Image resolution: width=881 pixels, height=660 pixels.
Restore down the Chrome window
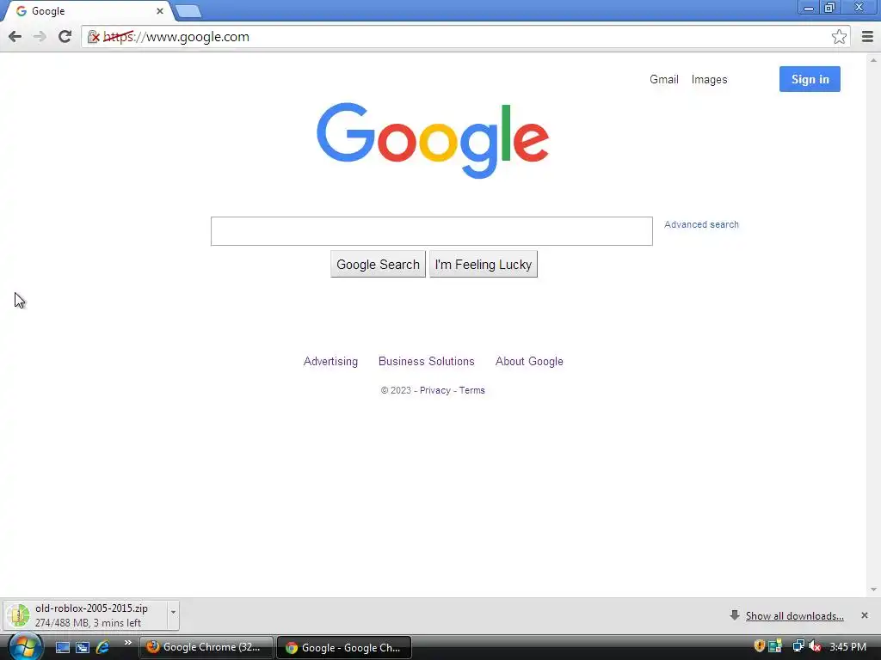[830, 8]
